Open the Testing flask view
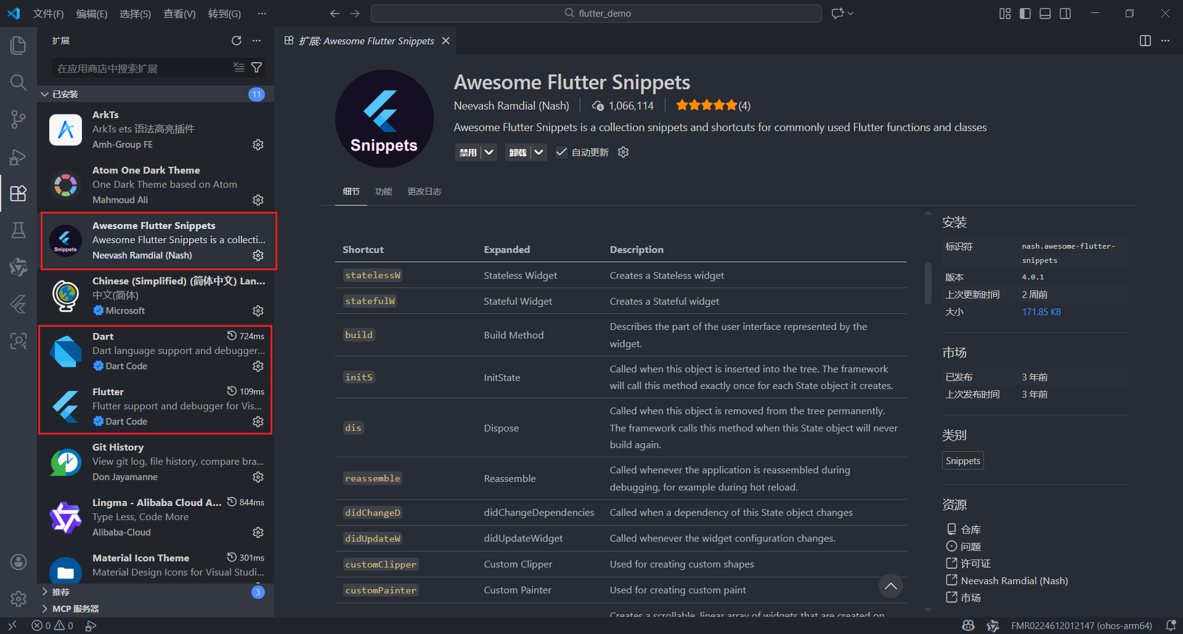Screen dimensions: 1183x634 pos(18,230)
